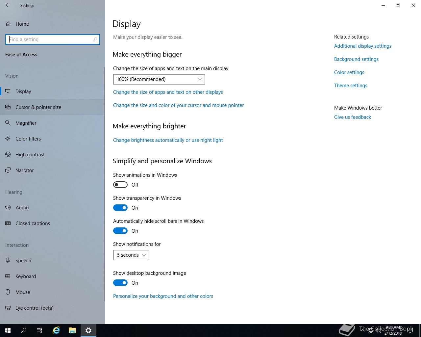Viewport: 421px width, 337px height.
Task: Click the network icon in system tray
Action: point(371,330)
